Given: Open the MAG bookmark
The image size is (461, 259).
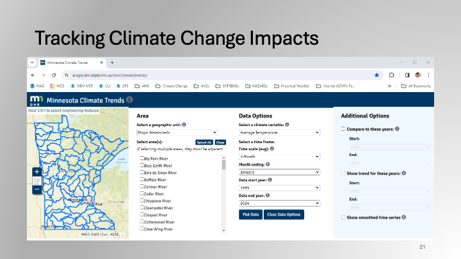Looking at the screenshot, I should point(37,86).
